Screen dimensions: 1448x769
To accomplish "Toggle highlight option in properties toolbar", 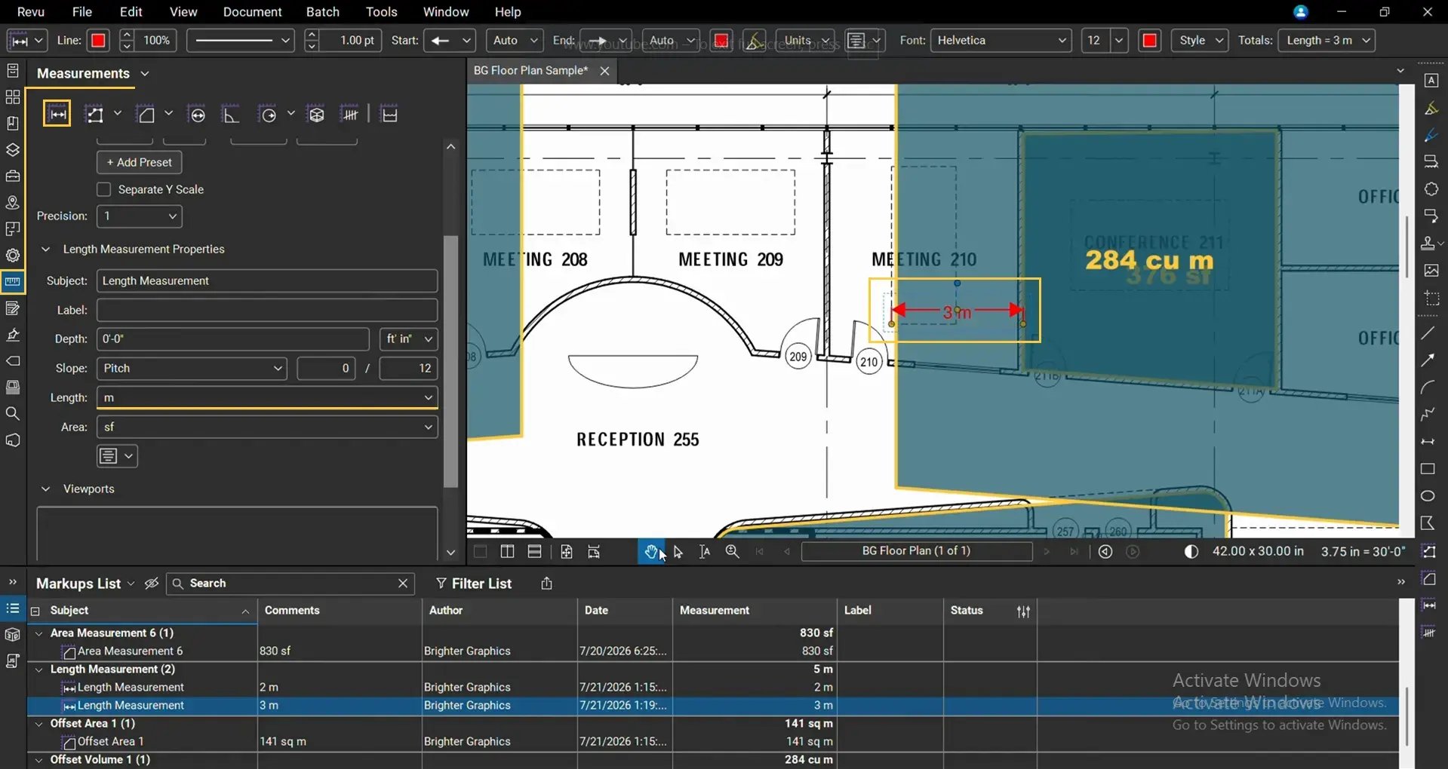I will click(754, 41).
